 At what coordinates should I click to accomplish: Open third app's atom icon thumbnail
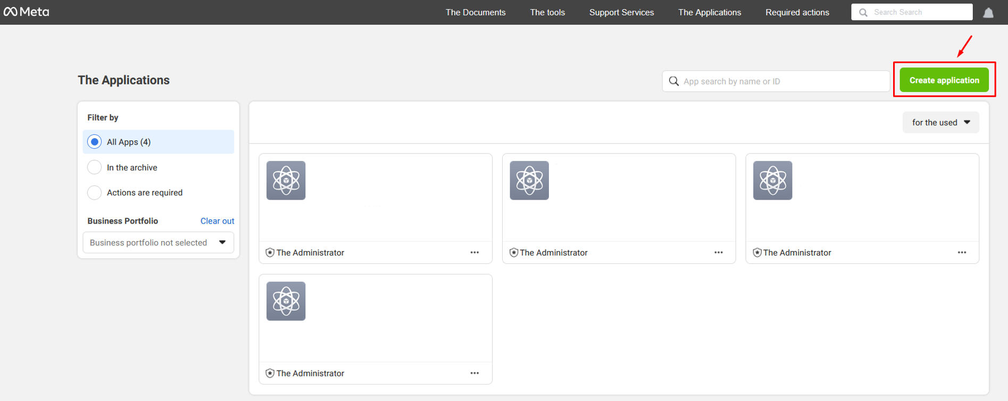(x=772, y=181)
